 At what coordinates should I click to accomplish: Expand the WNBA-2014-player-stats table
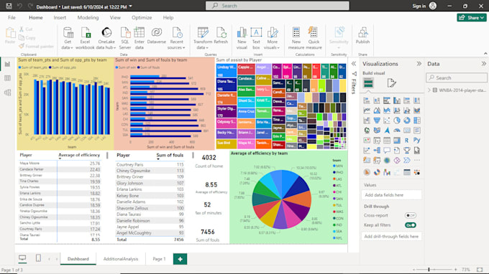[x=429, y=90]
